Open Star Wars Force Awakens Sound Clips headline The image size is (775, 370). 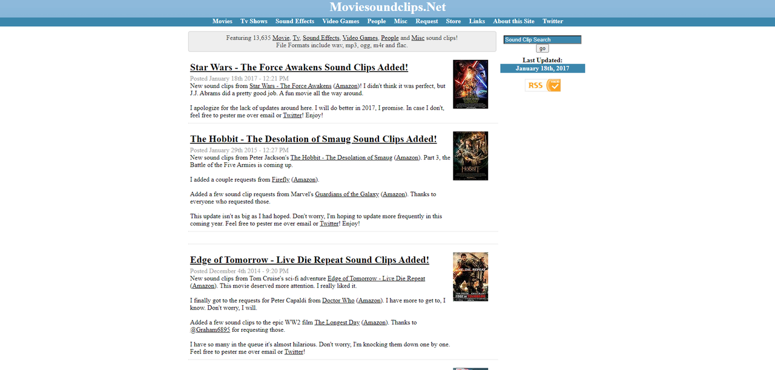(299, 67)
